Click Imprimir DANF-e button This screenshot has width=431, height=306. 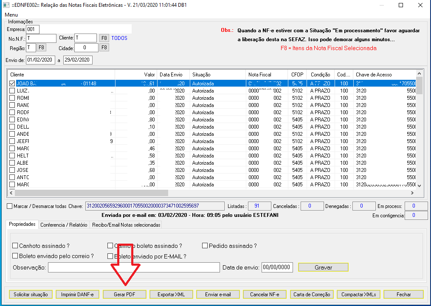click(x=77, y=294)
